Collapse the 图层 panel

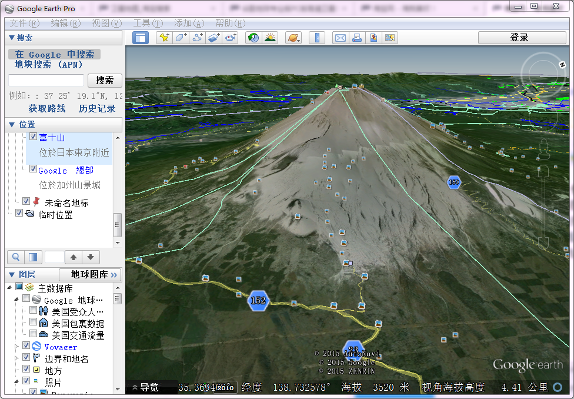11,274
